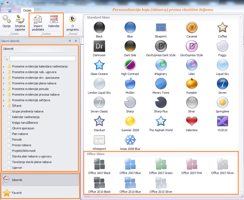Expand the Šifranti folder
Image resolution: width=244 pixels, height=200 pixels.
tap(4, 106)
